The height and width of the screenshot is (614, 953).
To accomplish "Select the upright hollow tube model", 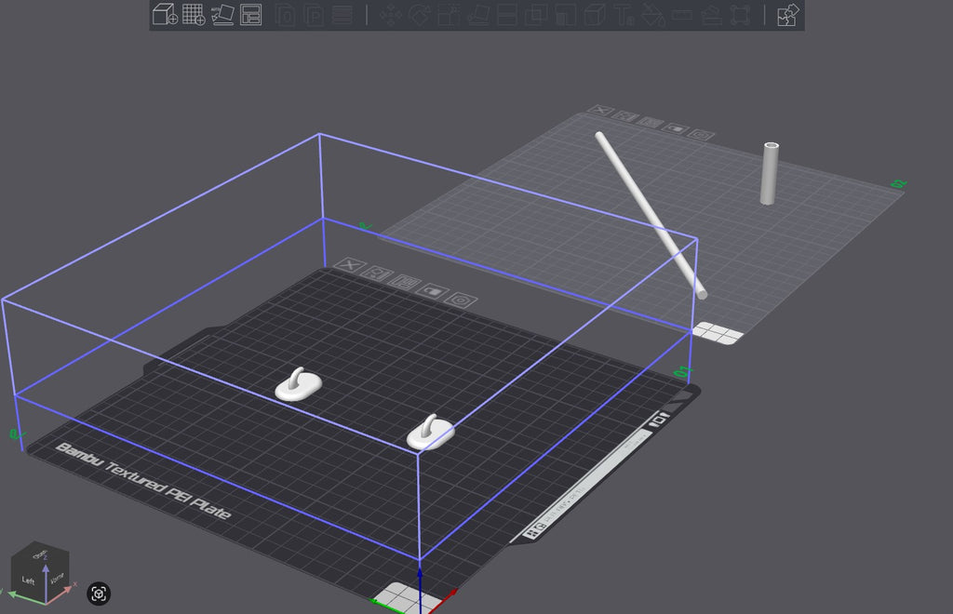I will [770, 173].
